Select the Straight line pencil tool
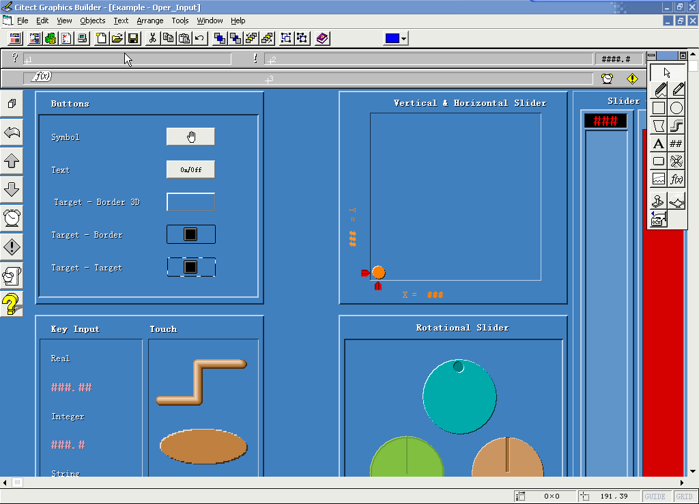This screenshot has width=699, height=504. [x=676, y=89]
